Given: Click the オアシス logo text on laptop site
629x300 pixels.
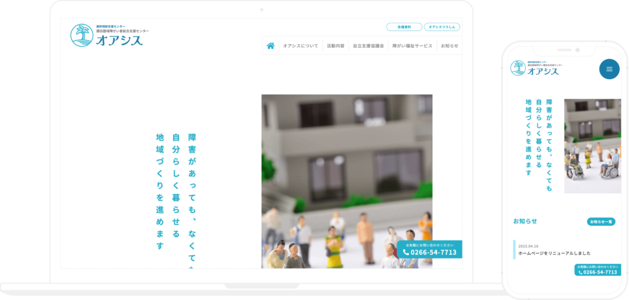Looking at the screenshot, I should pos(119,40).
